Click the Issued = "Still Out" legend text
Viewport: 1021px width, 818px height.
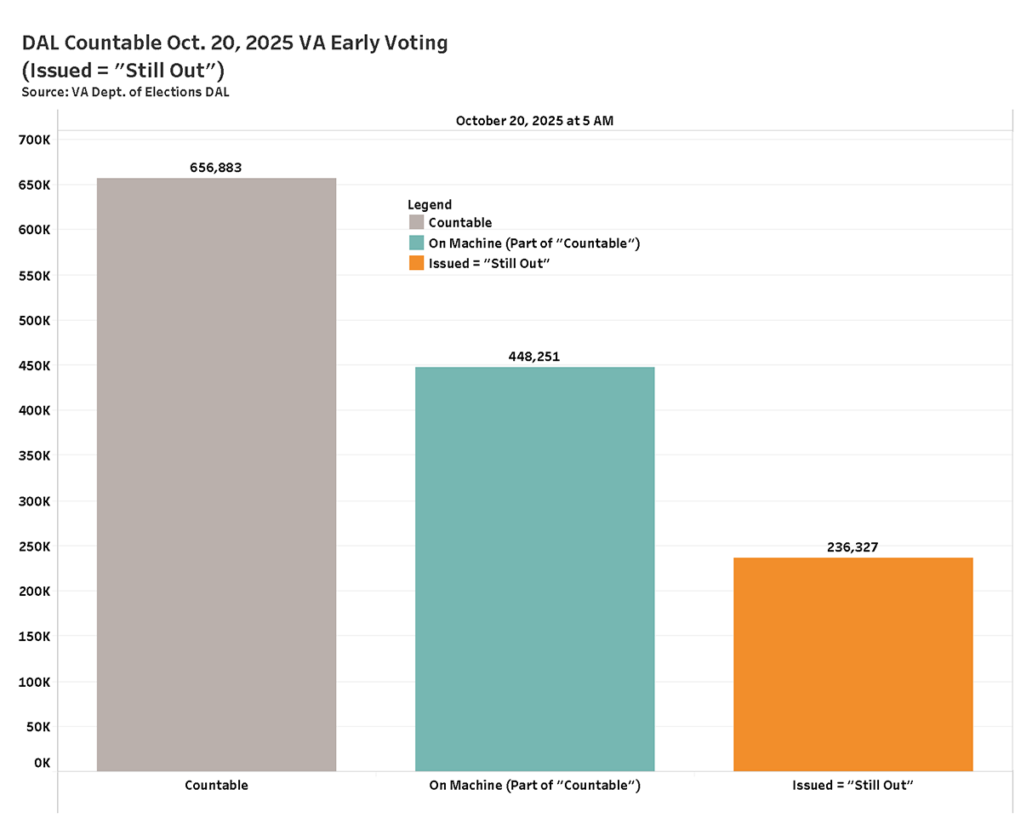coord(491,263)
